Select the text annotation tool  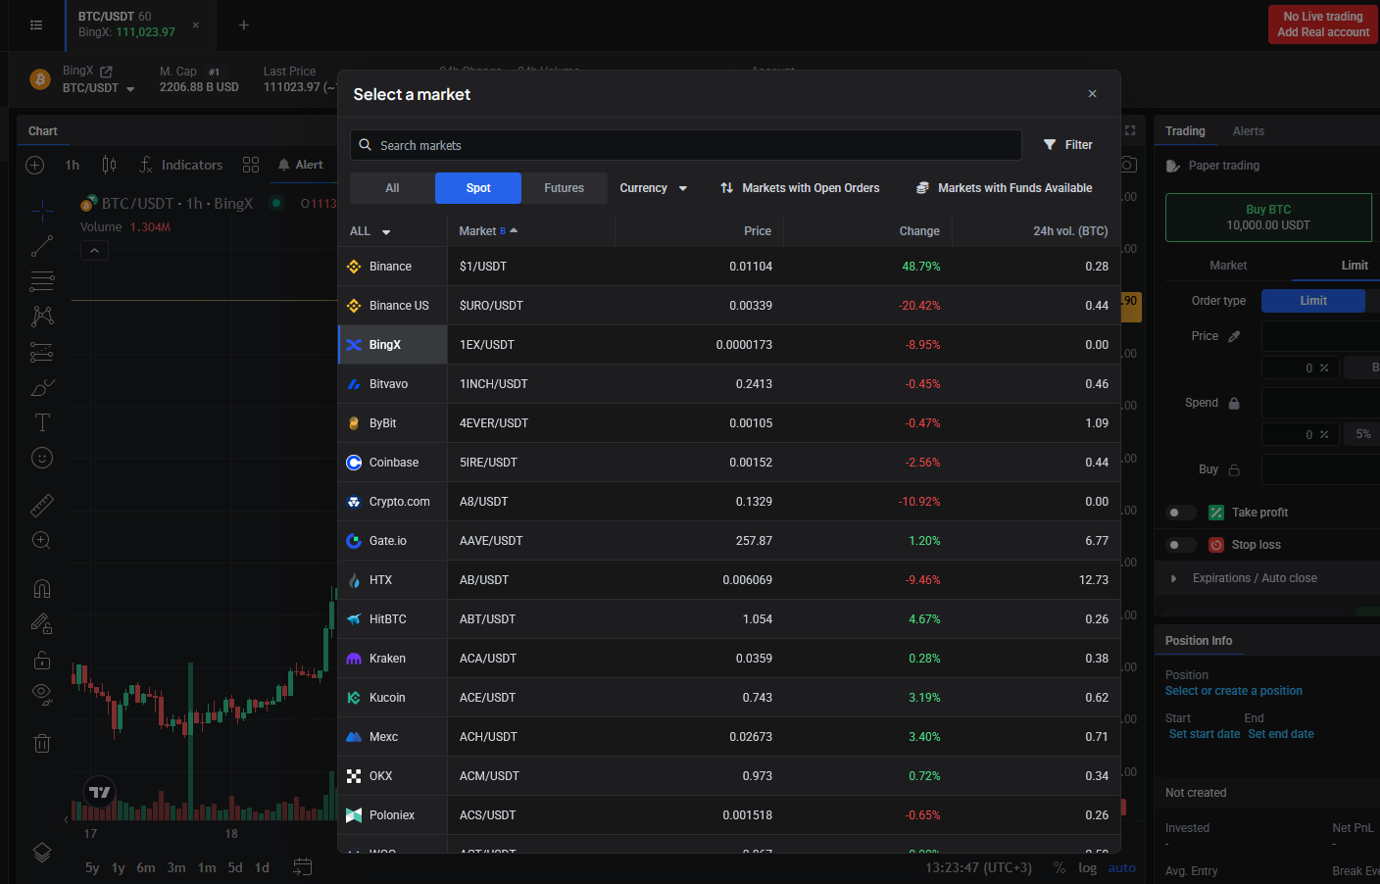pyautogui.click(x=42, y=422)
